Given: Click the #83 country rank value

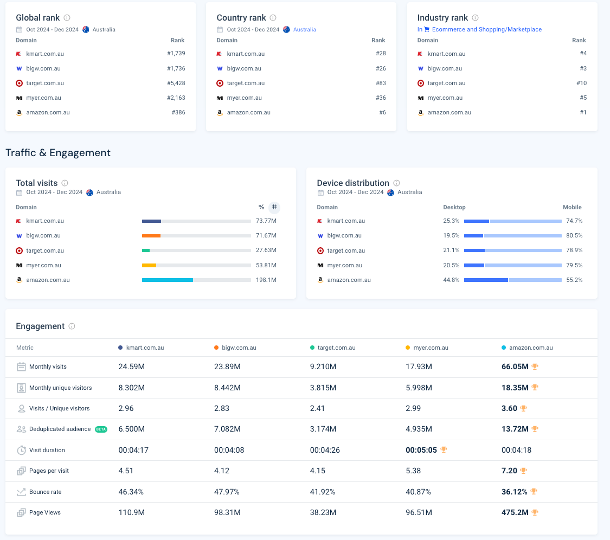Looking at the screenshot, I should point(381,83).
